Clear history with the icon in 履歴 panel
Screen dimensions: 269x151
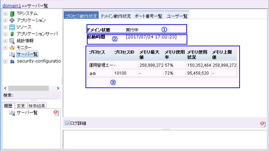click(x=56, y=113)
